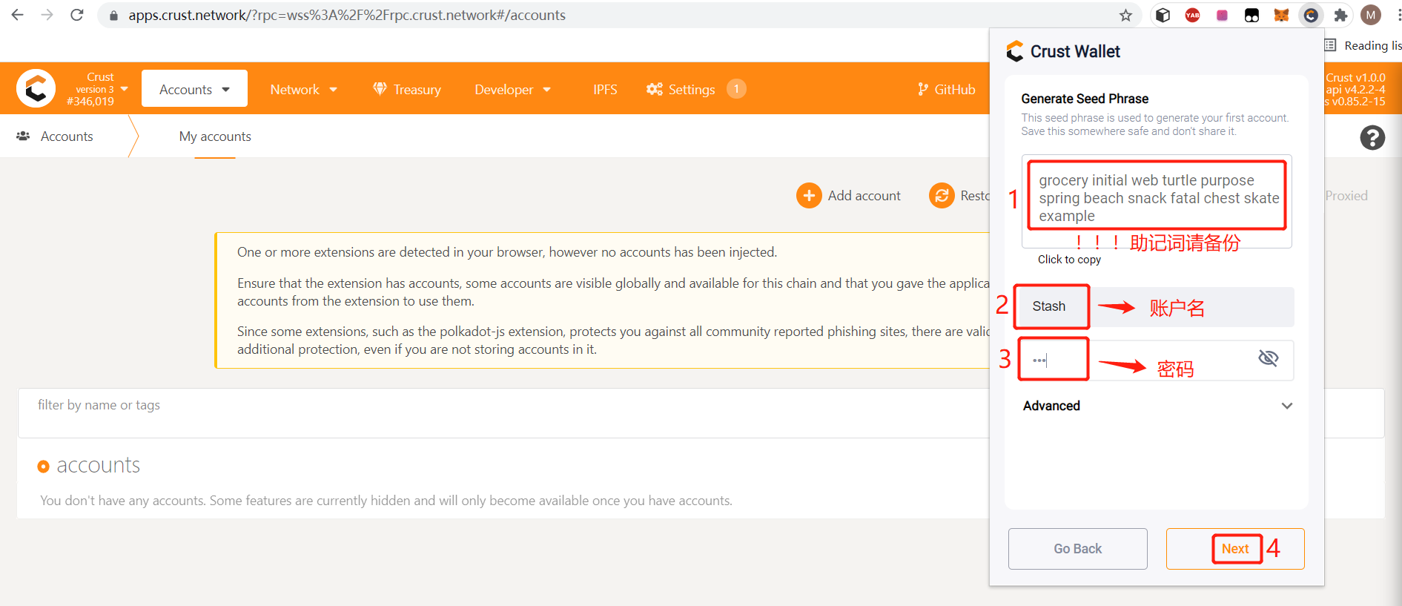The height and width of the screenshot is (606, 1402).
Task: Open the Reading list button
Action: [x=1363, y=46]
